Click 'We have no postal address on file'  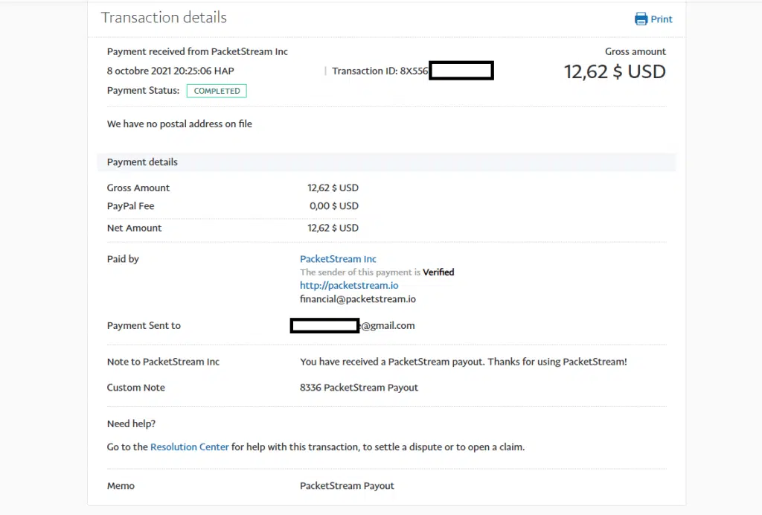(x=179, y=124)
